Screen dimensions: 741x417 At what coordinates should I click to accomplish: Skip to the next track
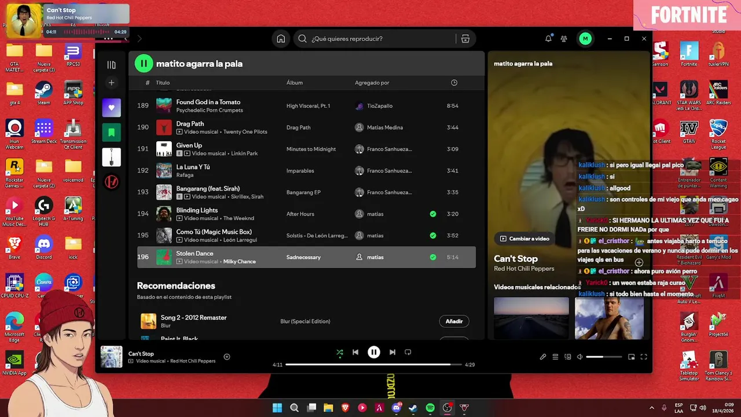pos(392,352)
